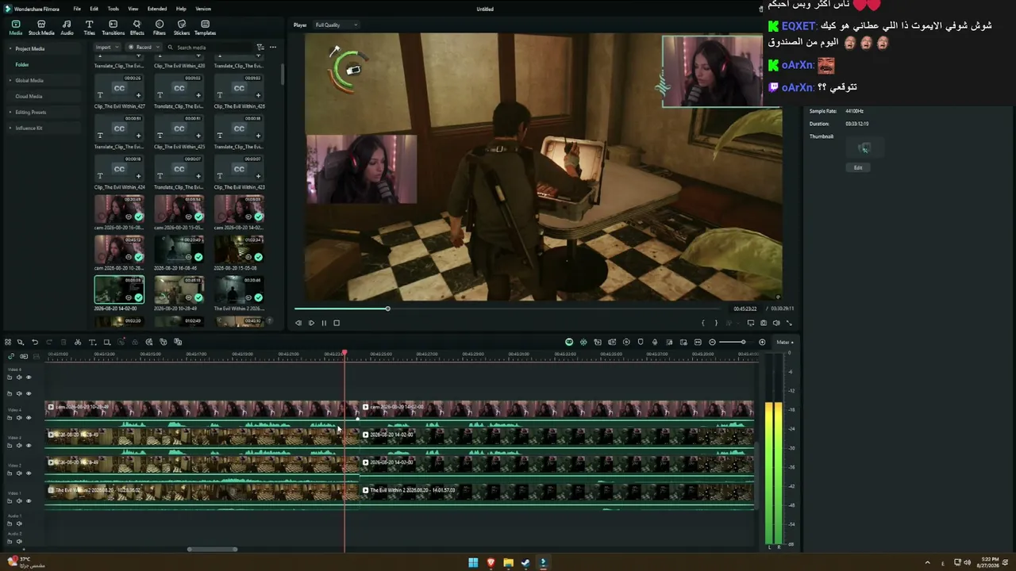Click the Undo arrow in timeline toolbar
This screenshot has width=1016, height=571.
click(x=35, y=343)
